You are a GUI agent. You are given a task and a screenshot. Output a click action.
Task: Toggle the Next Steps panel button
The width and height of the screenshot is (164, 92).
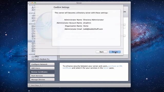pyautogui.click(x=36, y=85)
